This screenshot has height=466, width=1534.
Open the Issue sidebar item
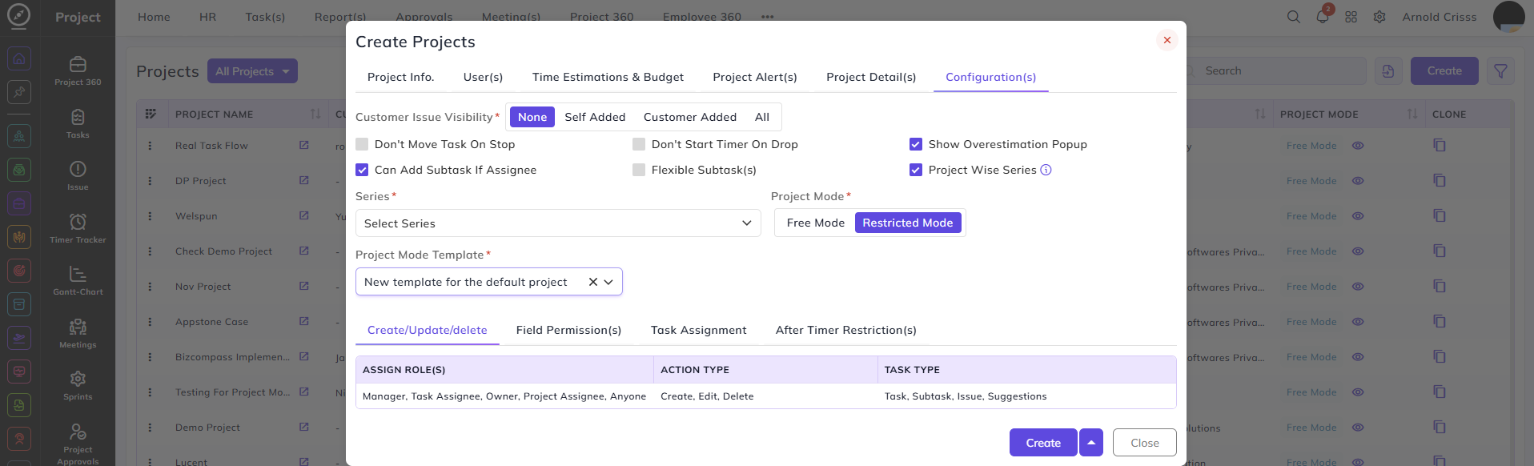coord(78,175)
